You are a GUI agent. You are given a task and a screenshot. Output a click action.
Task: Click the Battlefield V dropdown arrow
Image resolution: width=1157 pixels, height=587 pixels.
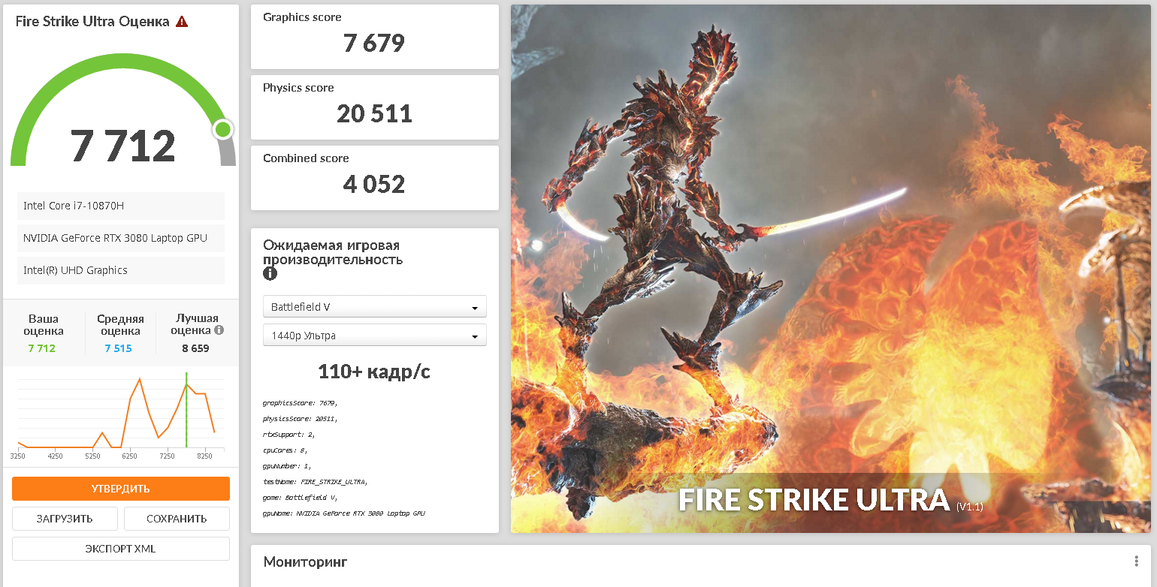[475, 308]
